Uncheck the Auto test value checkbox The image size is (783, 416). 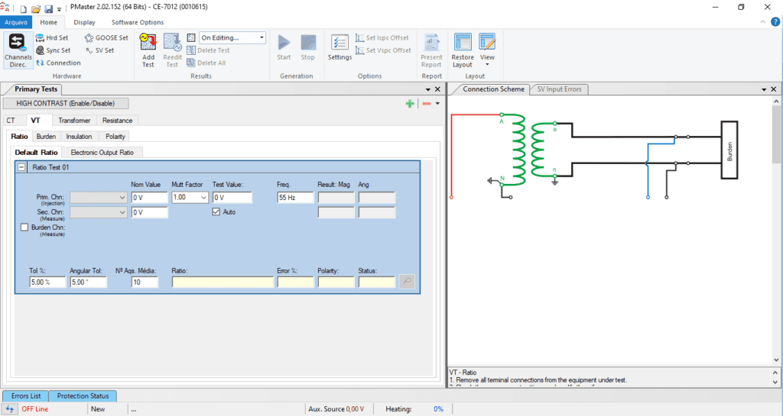click(216, 212)
